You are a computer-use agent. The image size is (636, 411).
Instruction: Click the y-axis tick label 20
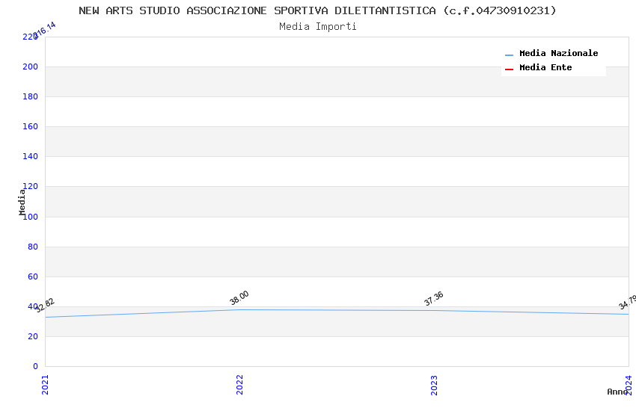coord(33,336)
